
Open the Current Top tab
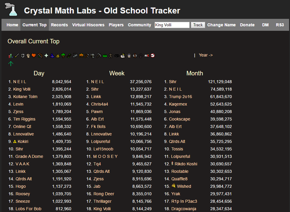[34, 25]
